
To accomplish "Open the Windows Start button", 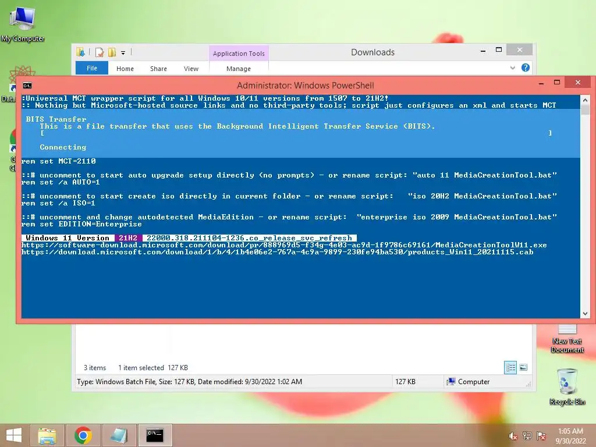I will pyautogui.click(x=14, y=435).
